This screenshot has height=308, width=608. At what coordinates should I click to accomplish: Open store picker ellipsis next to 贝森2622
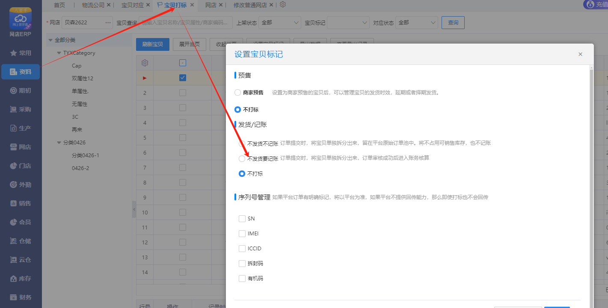(x=107, y=23)
